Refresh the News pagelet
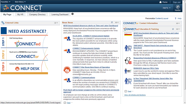The height and width of the screenshot is (104, 186). tap(112, 22)
